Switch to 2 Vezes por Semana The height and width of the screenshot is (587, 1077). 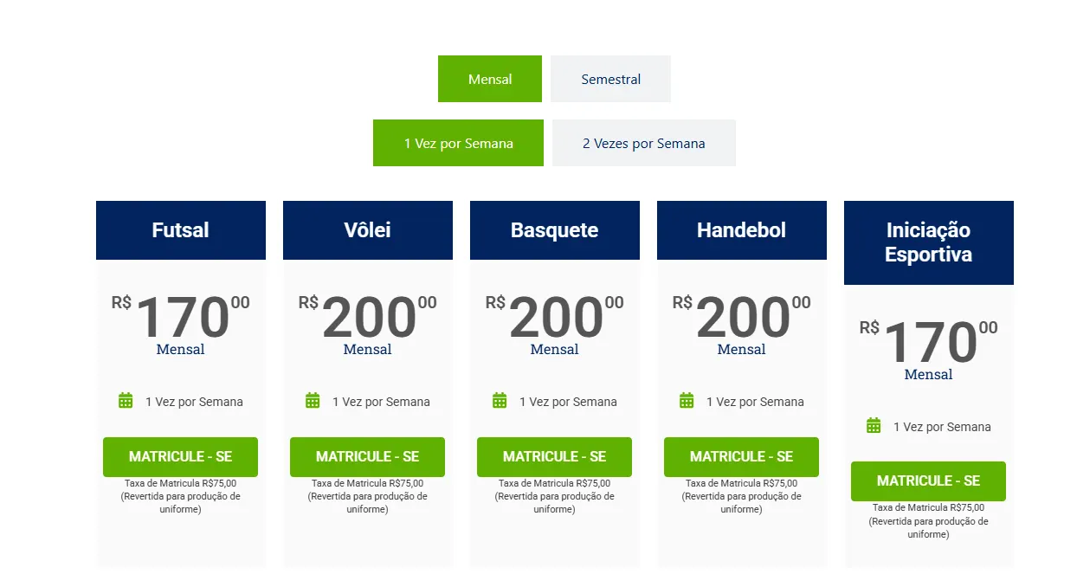643,143
